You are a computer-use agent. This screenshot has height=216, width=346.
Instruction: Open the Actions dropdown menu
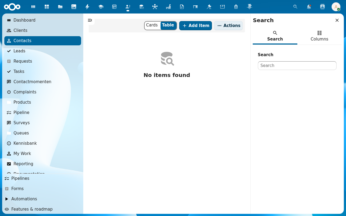coord(228,26)
